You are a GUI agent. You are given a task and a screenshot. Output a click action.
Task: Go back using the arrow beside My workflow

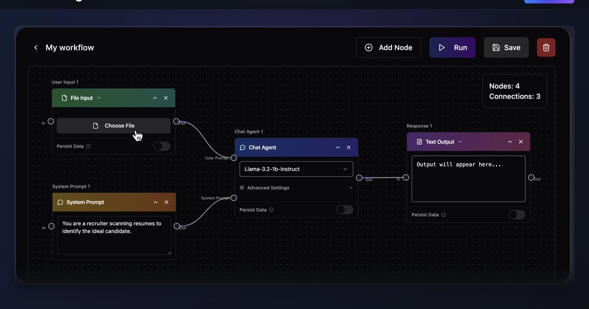[x=35, y=48]
